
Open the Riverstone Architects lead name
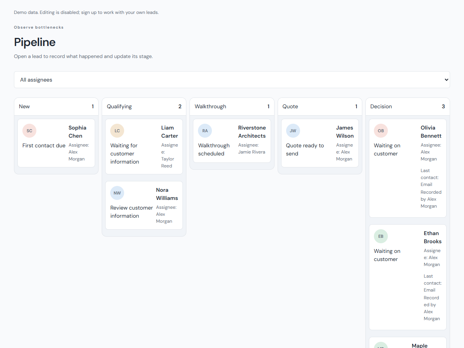(x=252, y=132)
